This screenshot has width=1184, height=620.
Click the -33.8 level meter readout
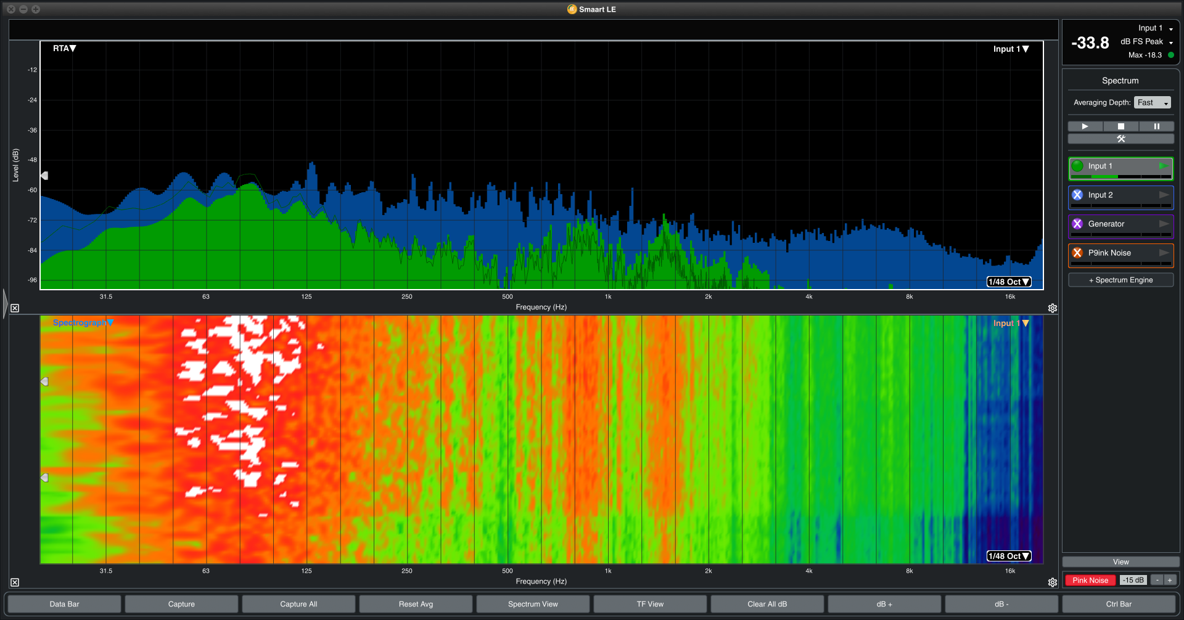pyautogui.click(x=1090, y=43)
